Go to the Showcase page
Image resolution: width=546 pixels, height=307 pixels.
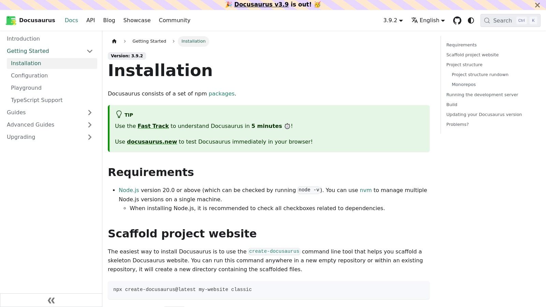pyautogui.click(x=137, y=20)
